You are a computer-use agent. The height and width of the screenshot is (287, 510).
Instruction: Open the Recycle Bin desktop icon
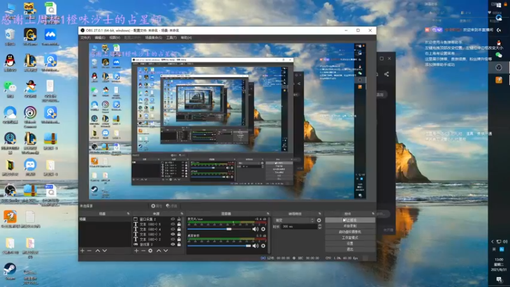(x=10, y=37)
